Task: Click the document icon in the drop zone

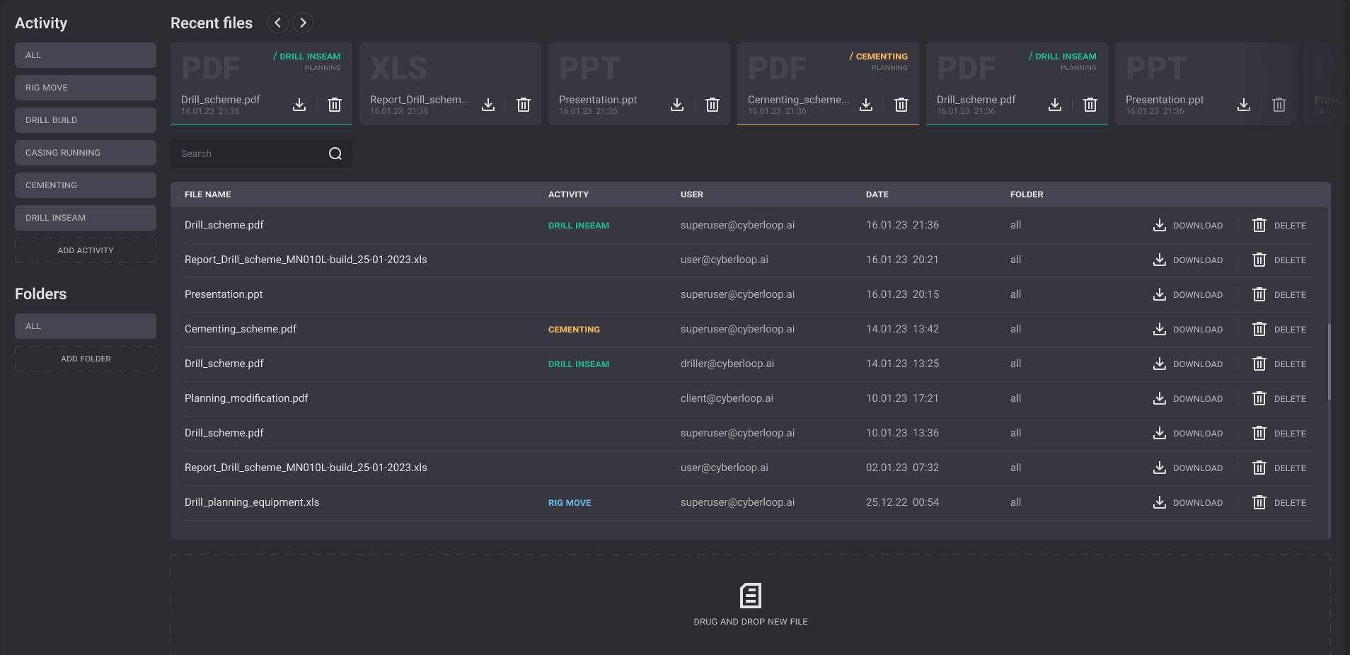Action: click(750, 596)
